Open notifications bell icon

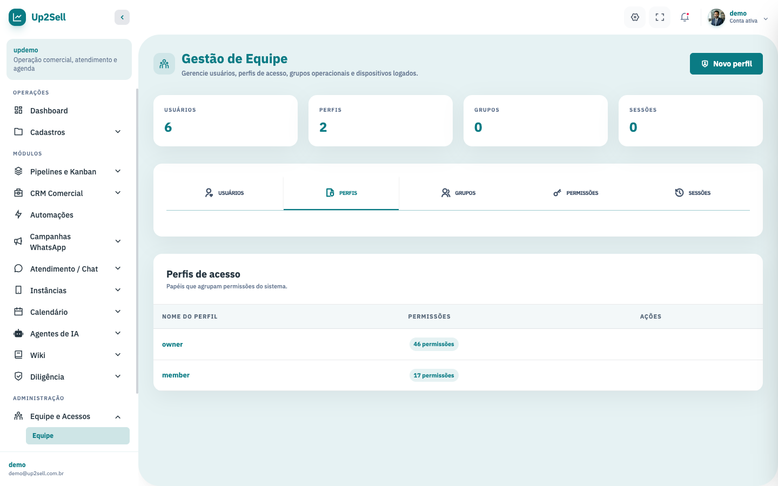tap(685, 17)
